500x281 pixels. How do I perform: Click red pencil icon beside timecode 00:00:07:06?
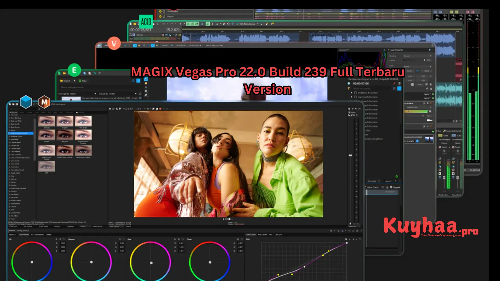(x=394, y=83)
